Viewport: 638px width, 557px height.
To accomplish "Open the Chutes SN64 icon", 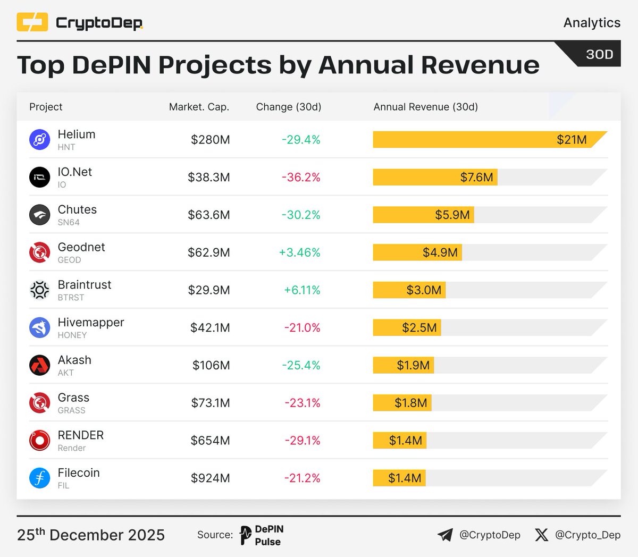I will (x=40, y=215).
